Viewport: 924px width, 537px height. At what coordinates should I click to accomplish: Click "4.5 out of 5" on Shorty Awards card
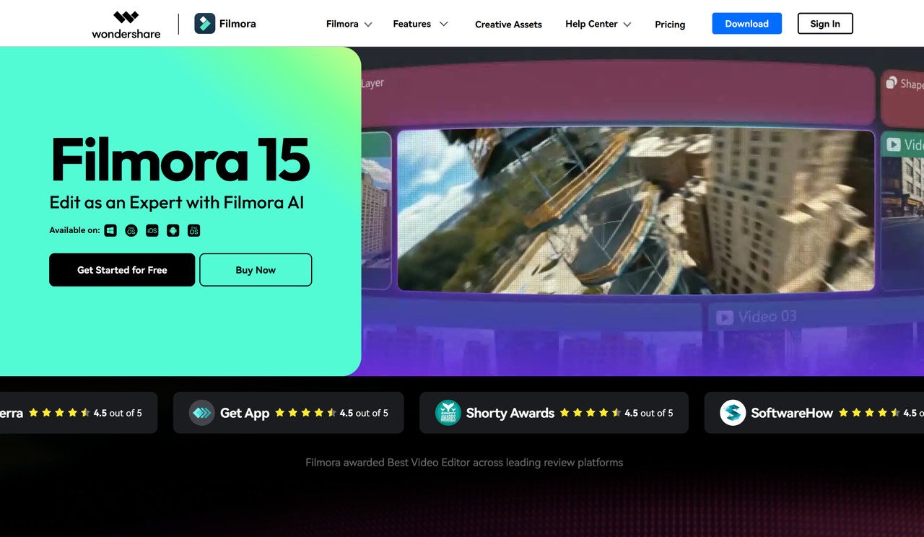pyautogui.click(x=649, y=413)
